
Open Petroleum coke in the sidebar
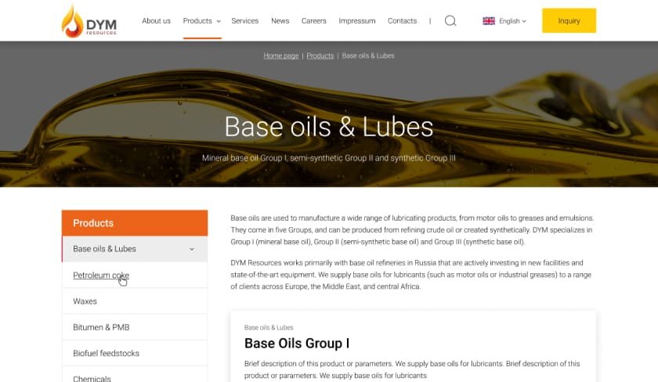(x=134, y=275)
